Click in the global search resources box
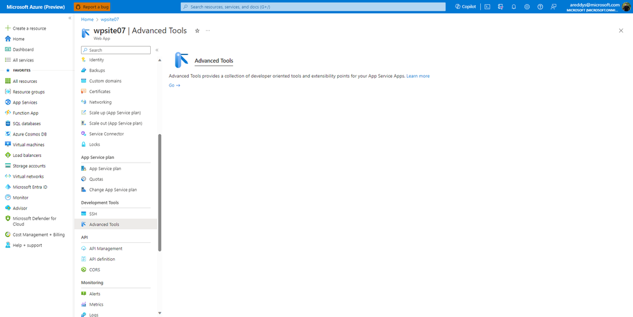Viewport: 633px width, 317px height. [313, 7]
